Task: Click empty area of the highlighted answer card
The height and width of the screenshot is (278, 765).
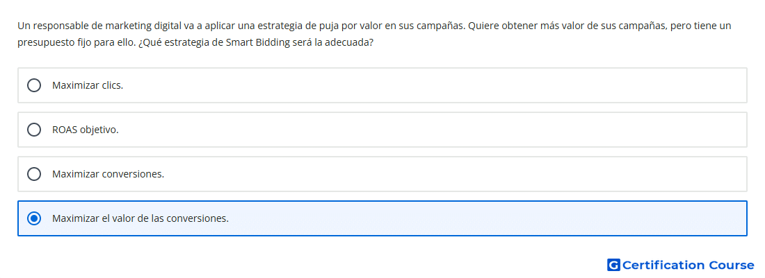Action: coord(488,218)
